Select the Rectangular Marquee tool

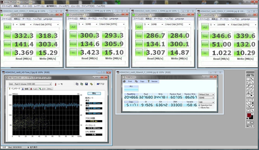pos(248,79)
